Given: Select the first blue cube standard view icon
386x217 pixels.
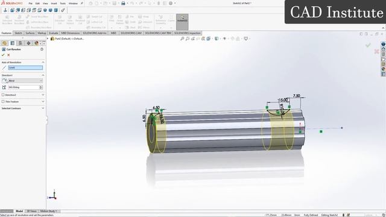Looking at the screenshot, I should [x=12, y=10].
